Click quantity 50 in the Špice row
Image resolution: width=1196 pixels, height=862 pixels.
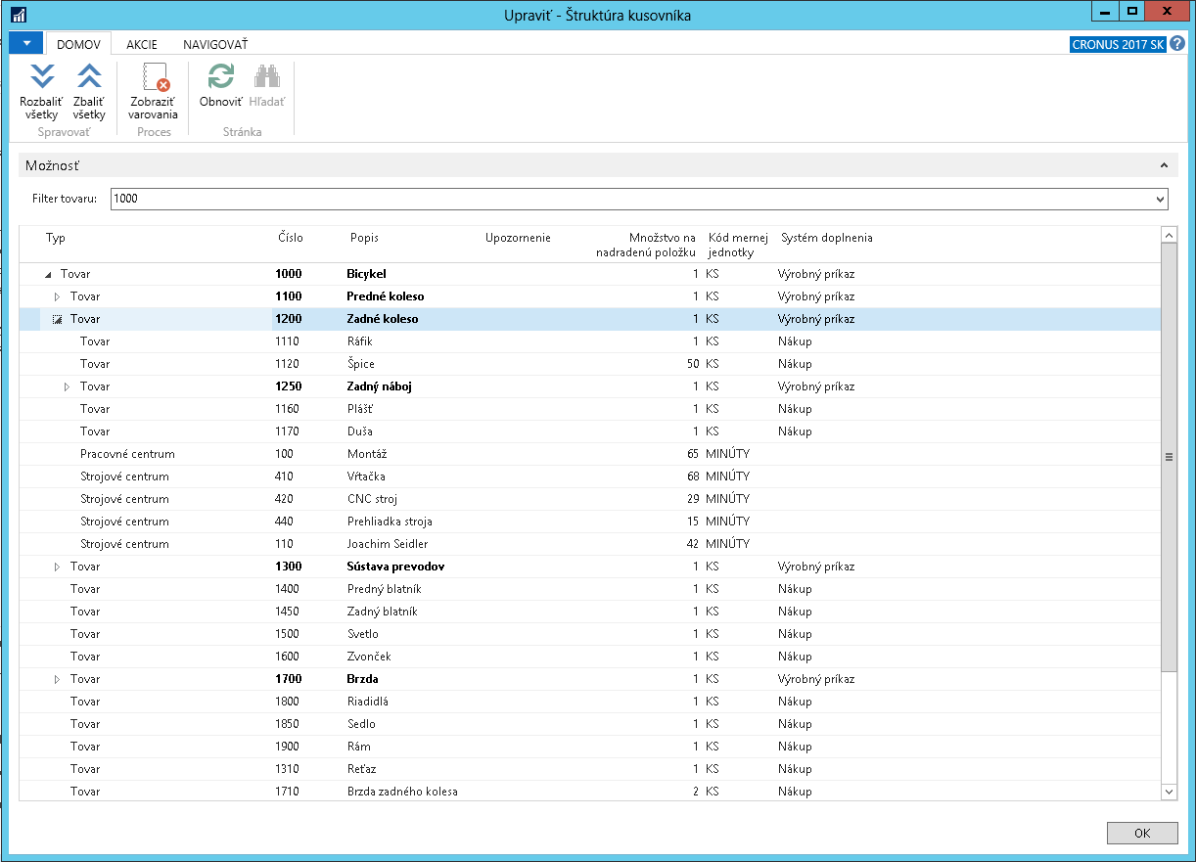692,364
